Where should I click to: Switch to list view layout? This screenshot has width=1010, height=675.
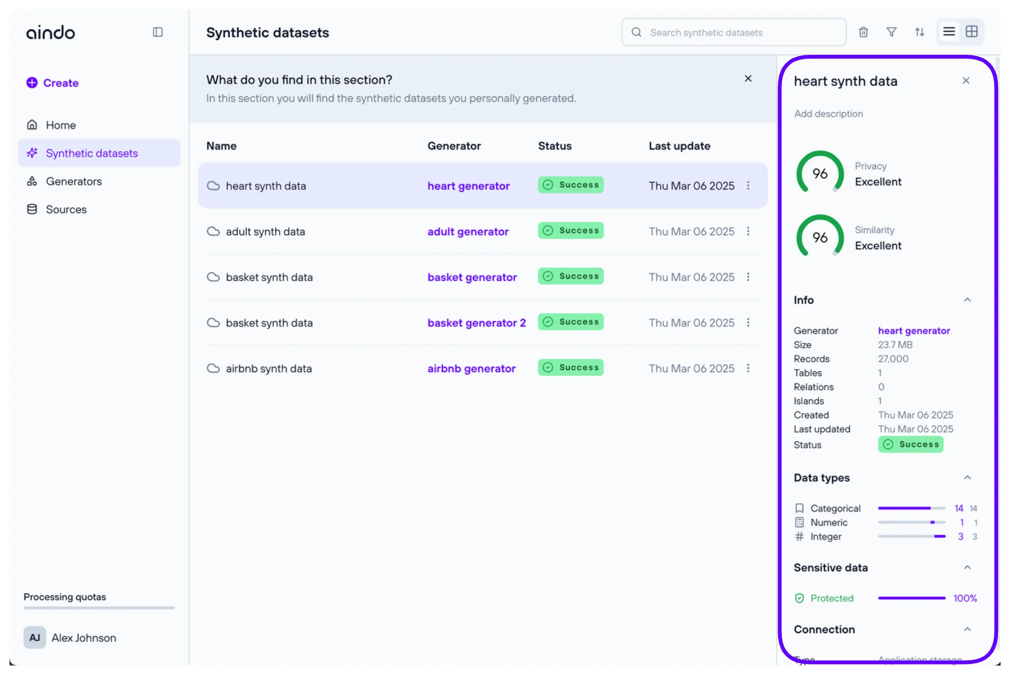(949, 32)
